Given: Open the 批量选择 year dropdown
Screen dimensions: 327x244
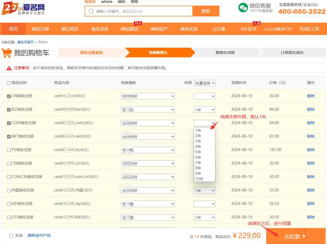Looking at the screenshot, I should (x=205, y=83).
